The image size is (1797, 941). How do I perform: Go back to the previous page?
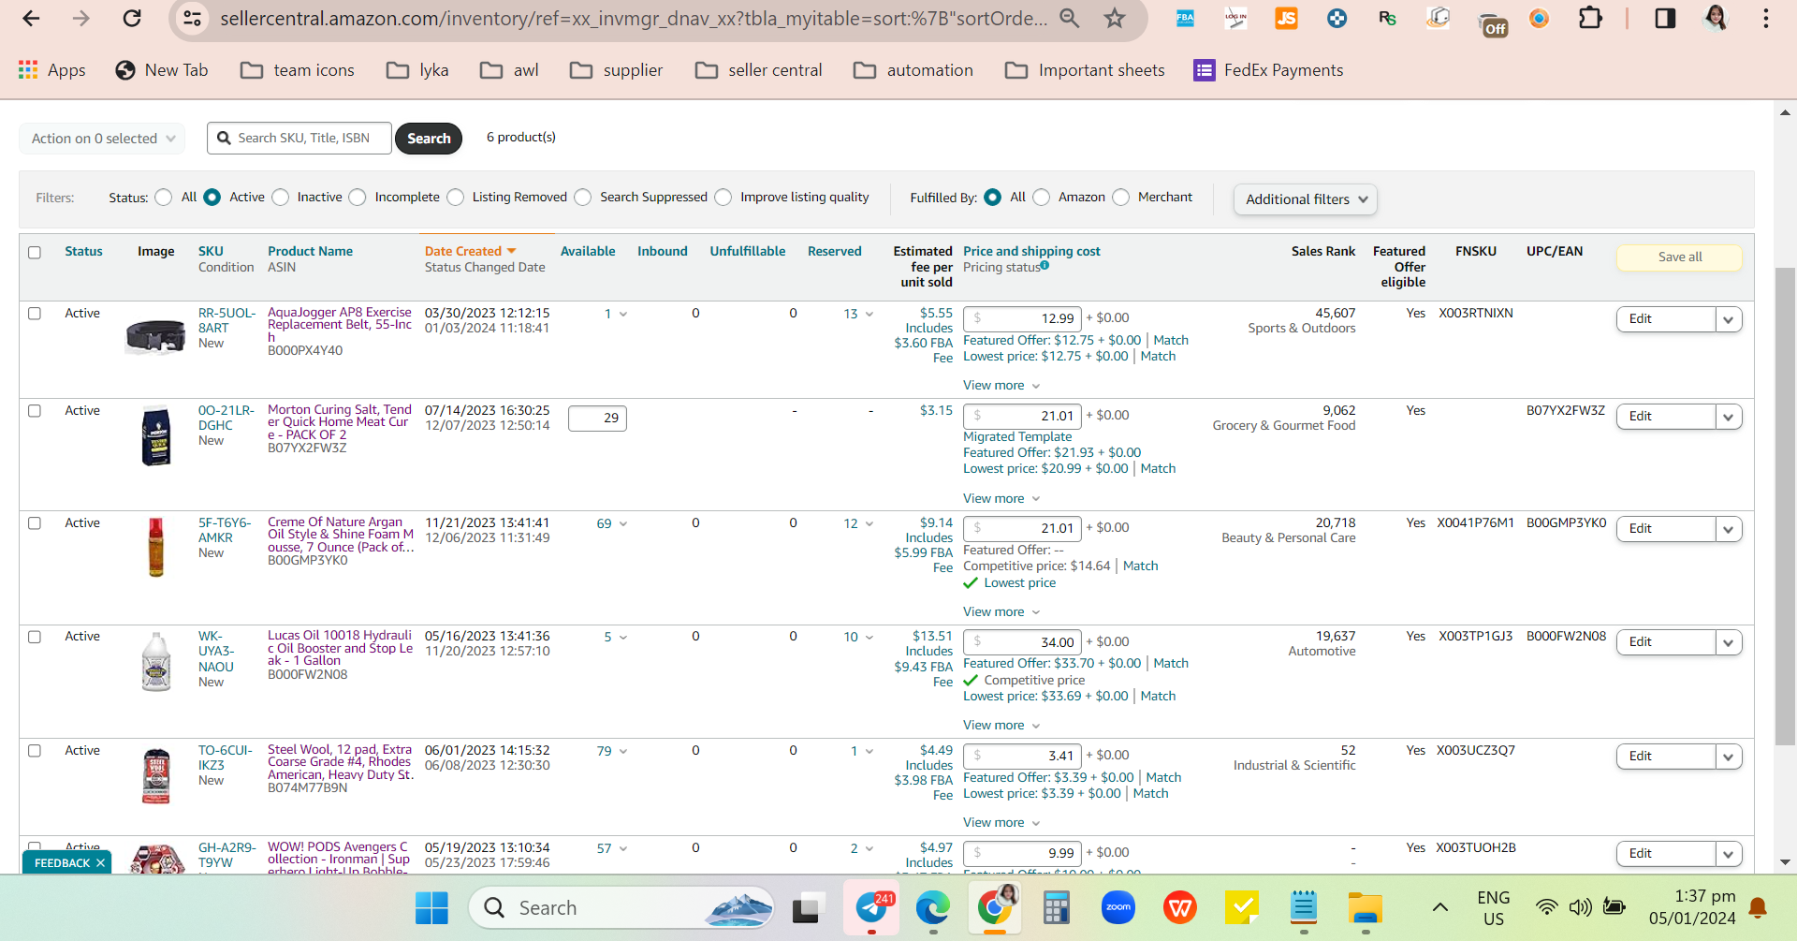pos(31,18)
